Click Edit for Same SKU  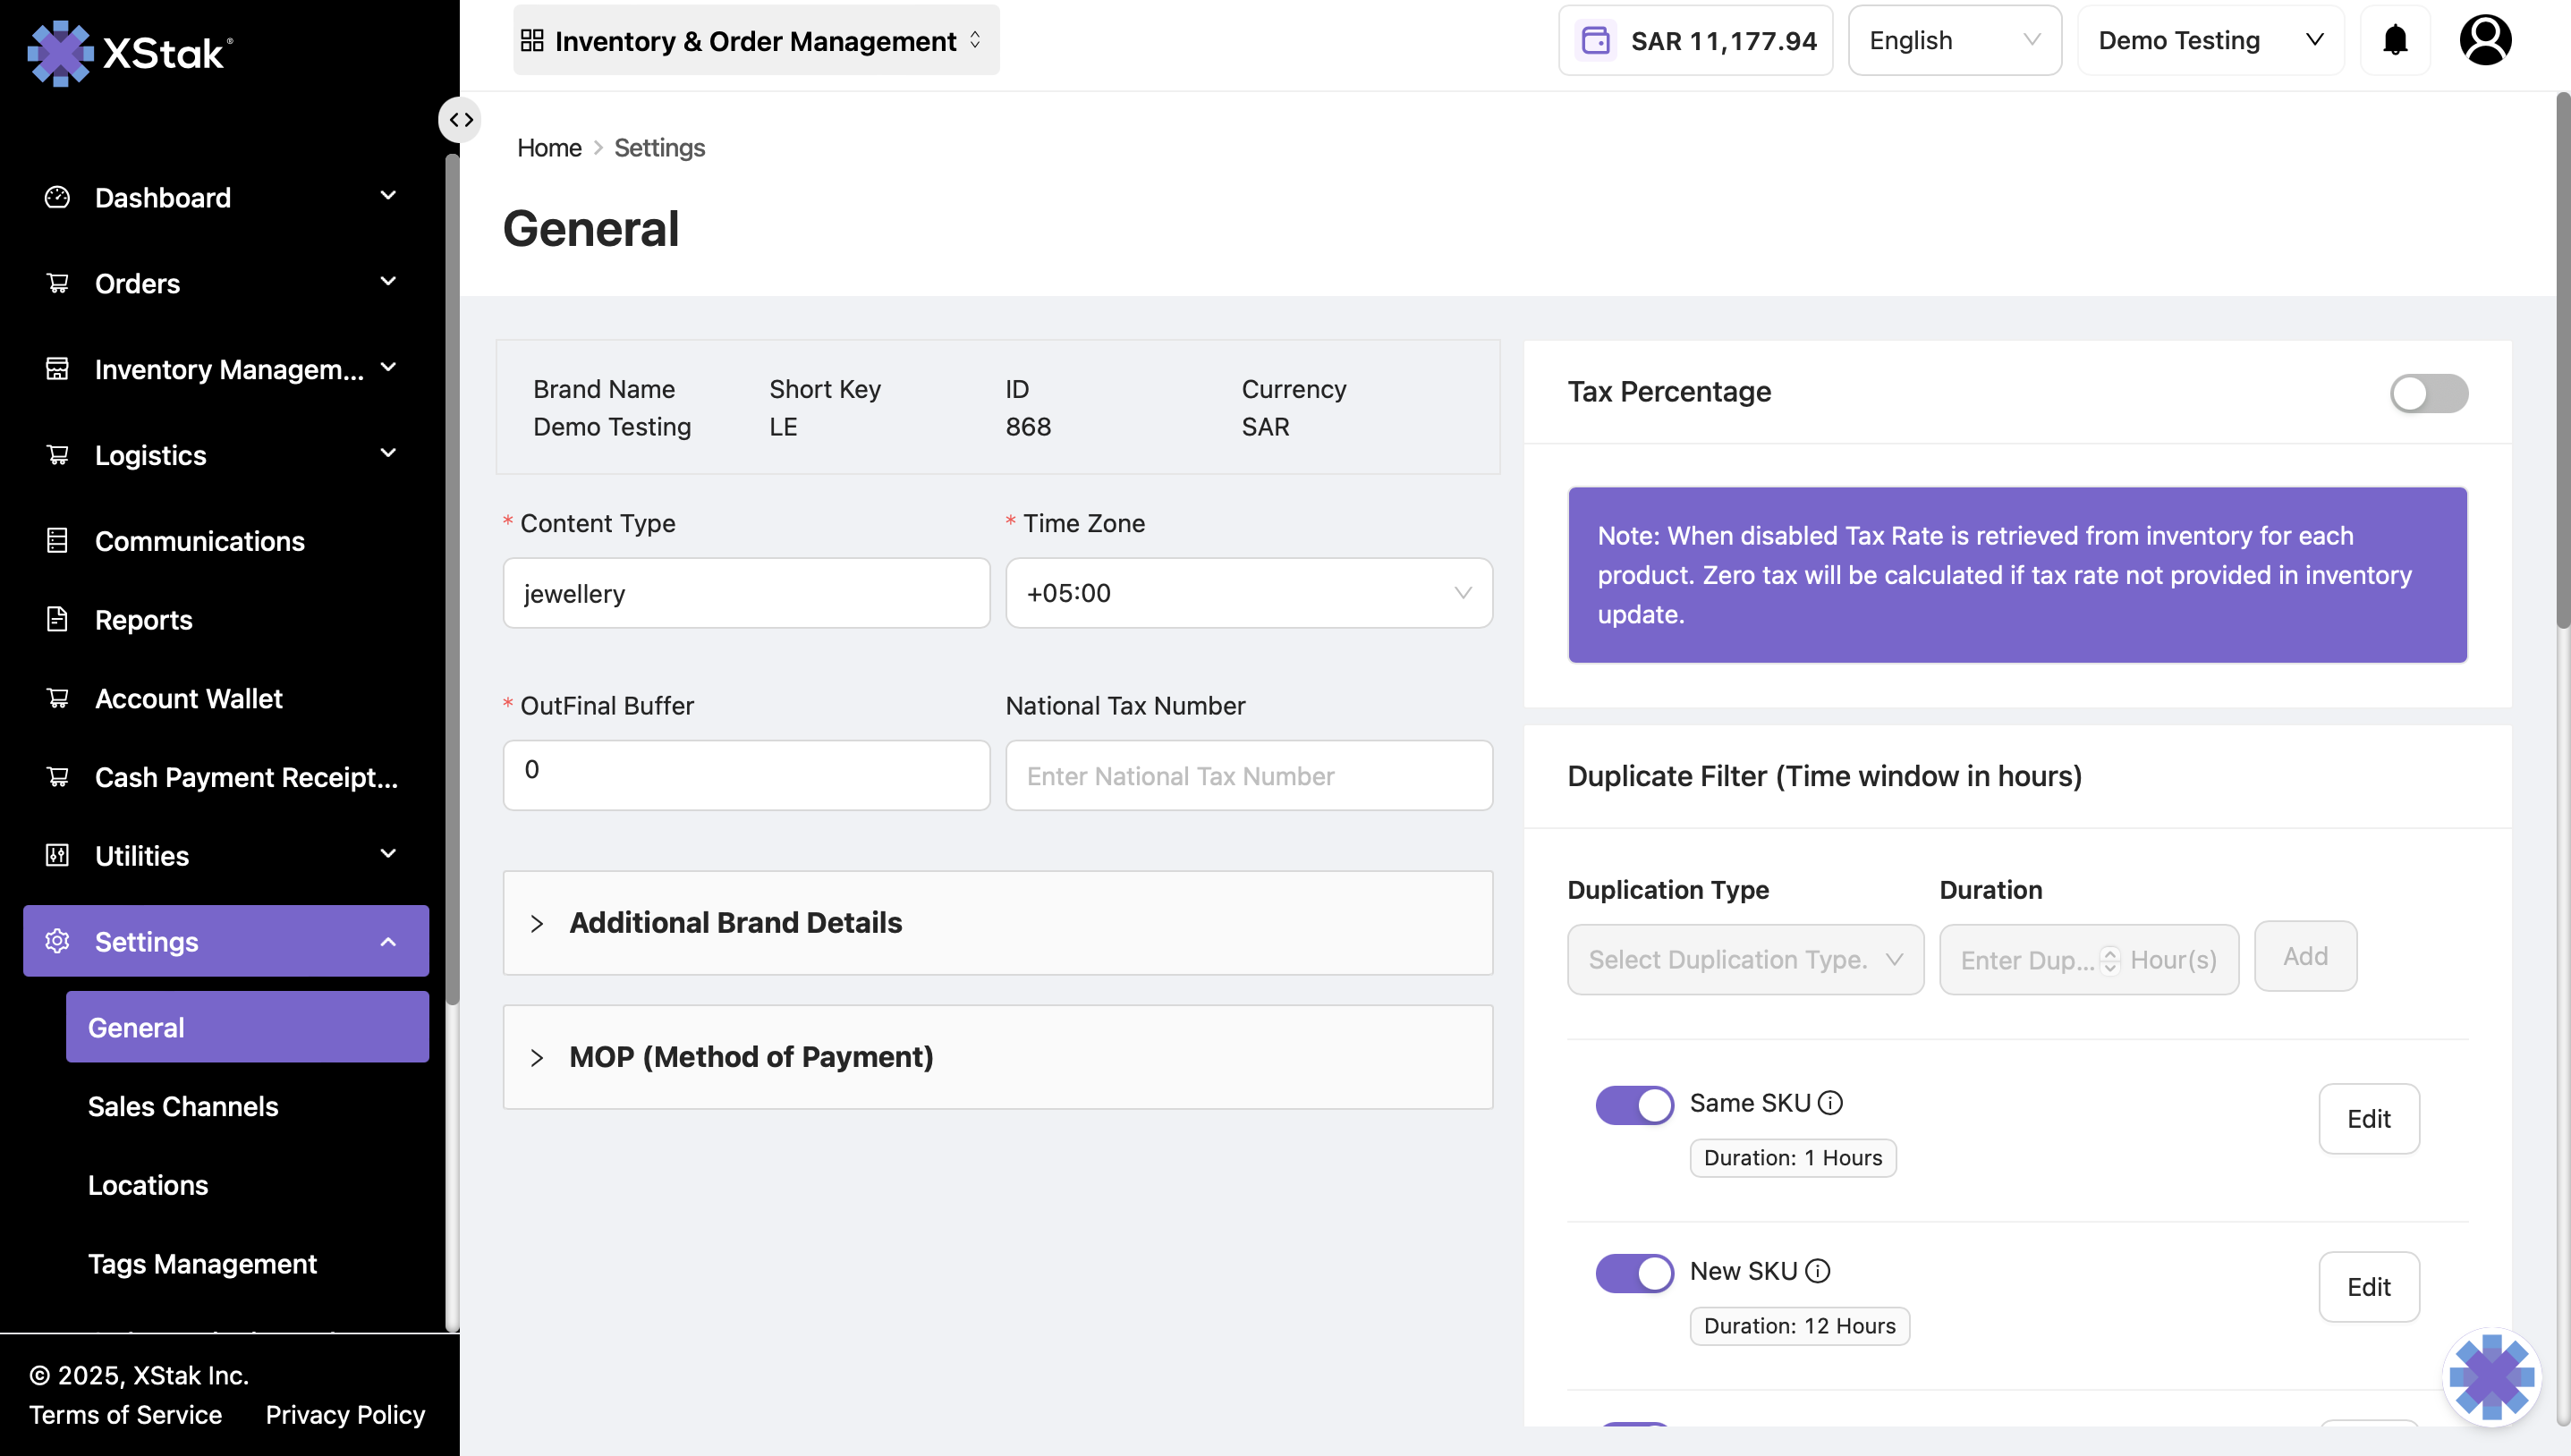[2368, 1119]
